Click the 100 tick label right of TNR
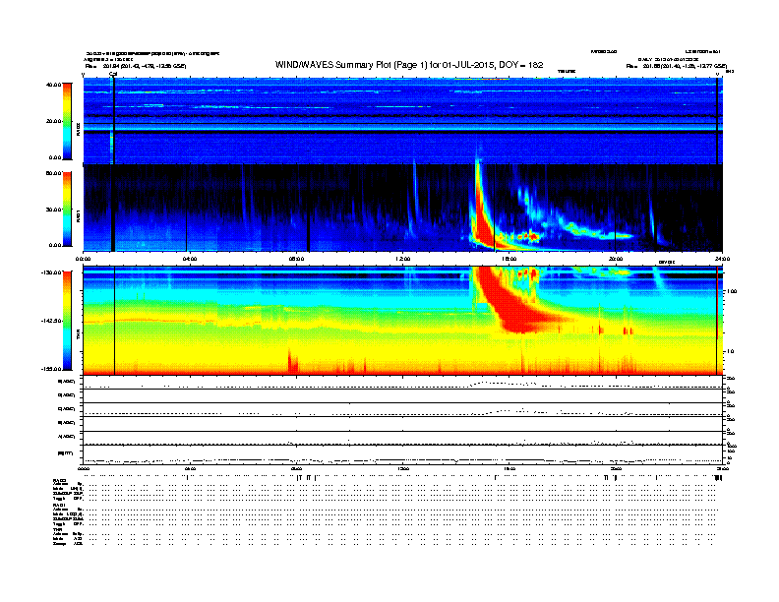Image resolution: width=779 pixels, height=602 pixels. (732, 291)
